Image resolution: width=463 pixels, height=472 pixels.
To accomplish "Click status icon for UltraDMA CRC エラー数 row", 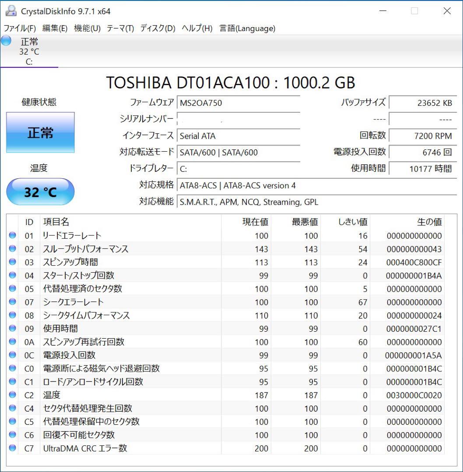I will pyautogui.click(x=12, y=448).
